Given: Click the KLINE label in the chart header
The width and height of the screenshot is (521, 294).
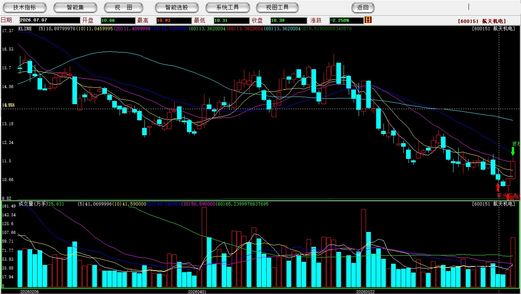Looking at the screenshot, I should point(25,29).
